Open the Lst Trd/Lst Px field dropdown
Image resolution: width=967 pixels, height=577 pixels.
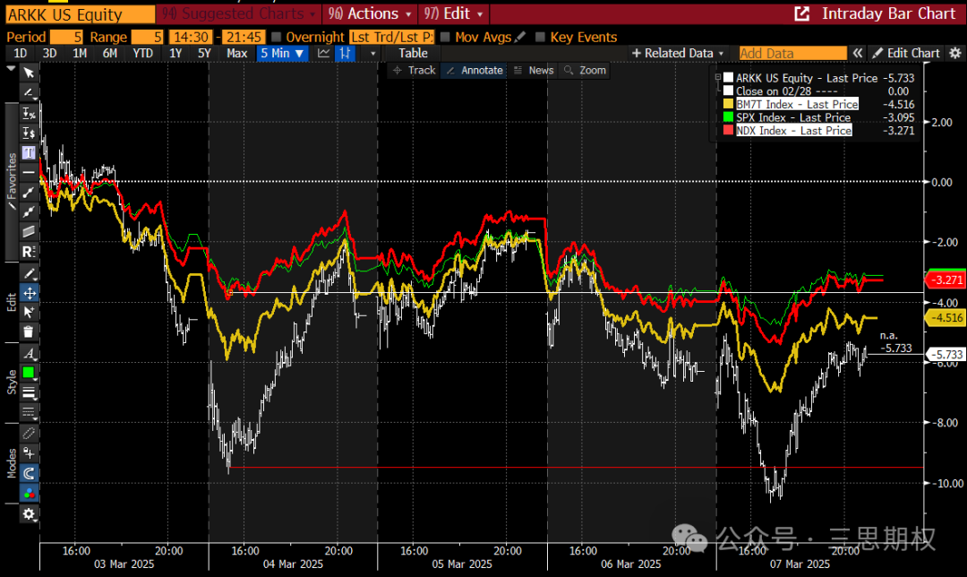pyautogui.click(x=391, y=37)
